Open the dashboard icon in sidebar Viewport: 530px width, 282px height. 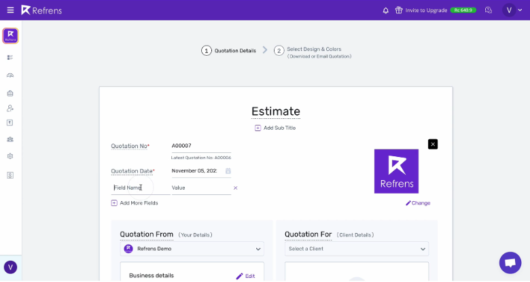pos(10,58)
